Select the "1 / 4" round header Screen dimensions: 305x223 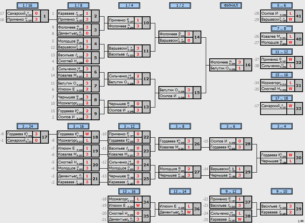pyautogui.click(x=129, y=6)
